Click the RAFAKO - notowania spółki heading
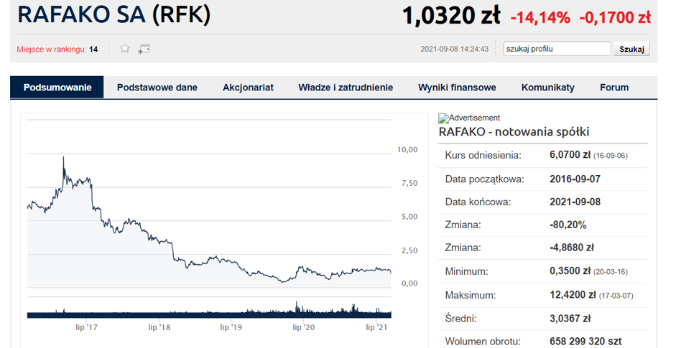Viewport: 681px width, 348px height. click(x=514, y=132)
